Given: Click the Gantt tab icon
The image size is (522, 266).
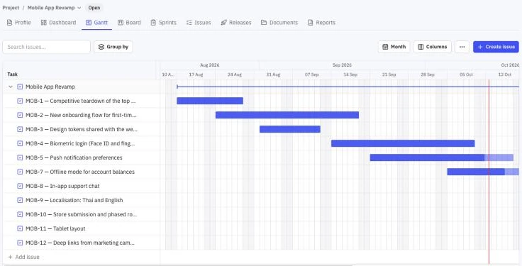Looking at the screenshot, I should (x=89, y=23).
